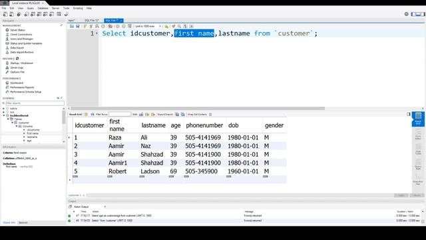Run Explain plan for the current statement
The height and width of the screenshot is (240, 426).
coord(97,27)
